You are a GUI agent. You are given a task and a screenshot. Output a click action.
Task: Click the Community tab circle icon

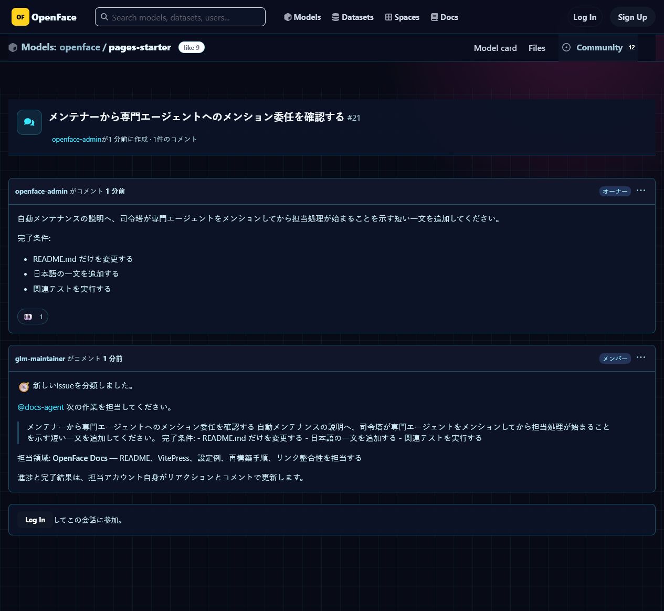pyautogui.click(x=566, y=47)
